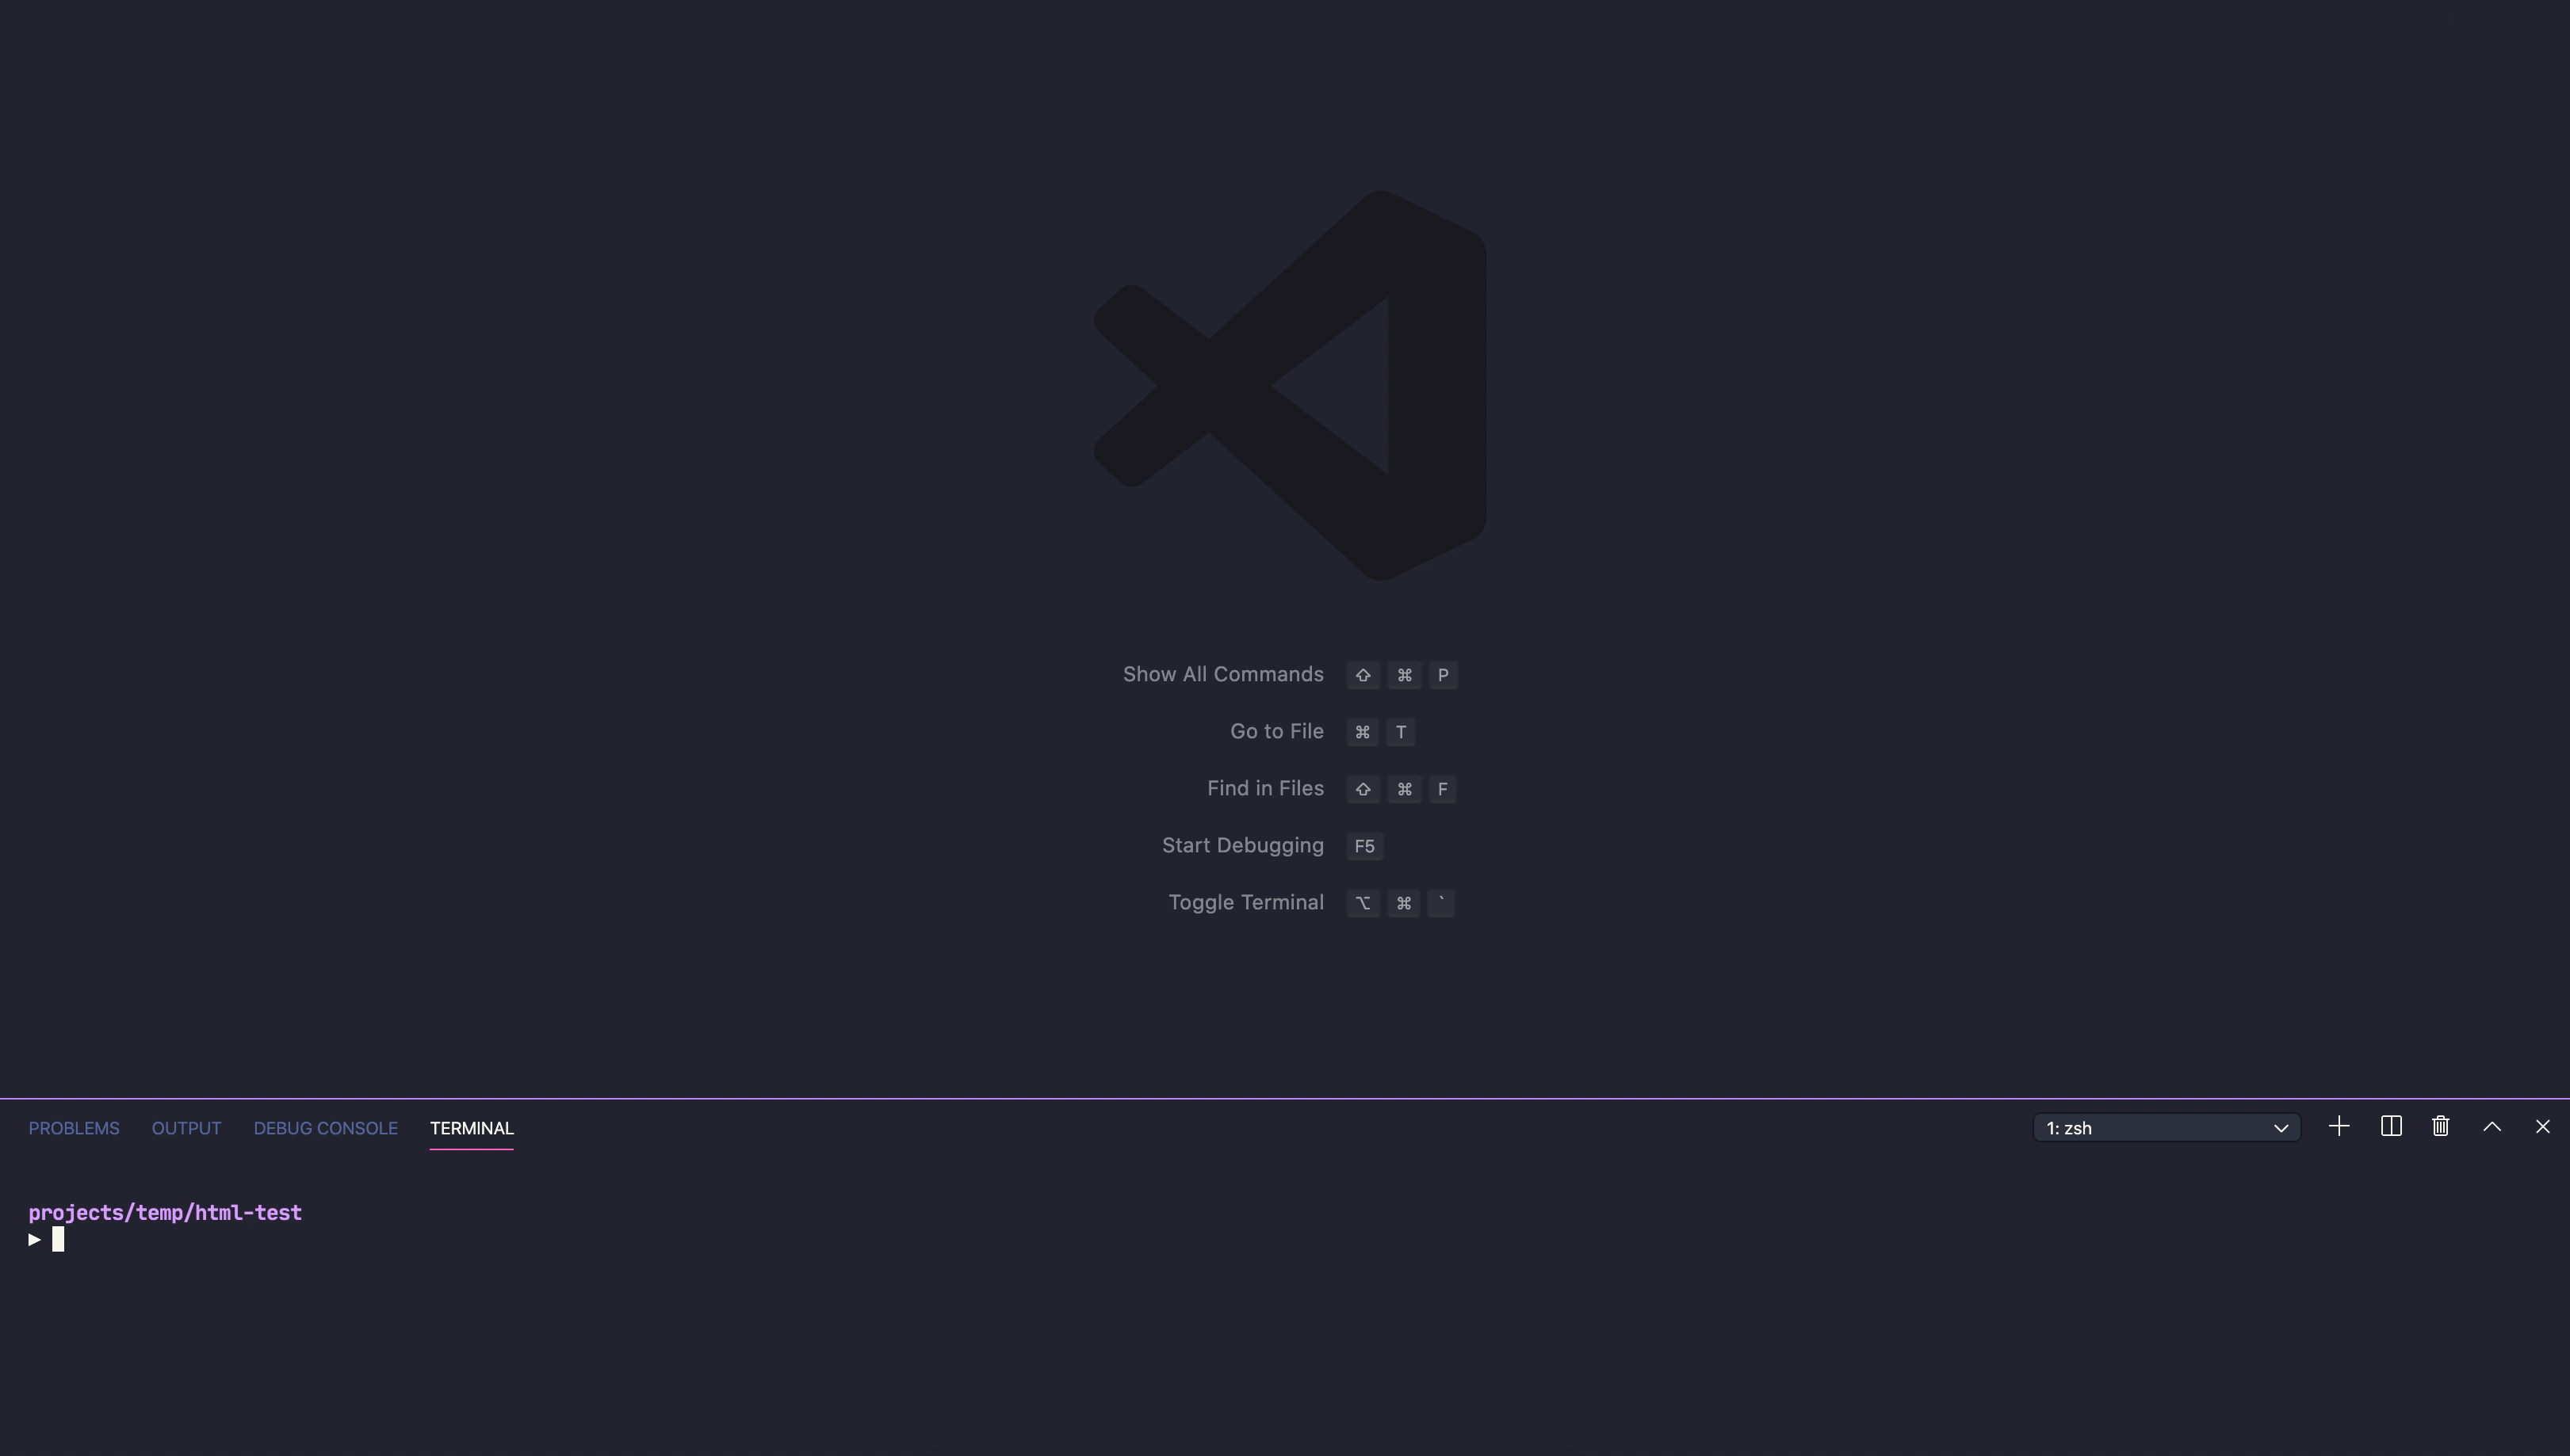
Task: Maximize the panel with the chevron-up icon
Action: 2491,1126
